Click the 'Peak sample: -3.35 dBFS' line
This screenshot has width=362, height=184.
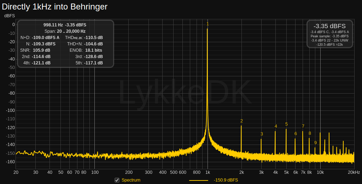click(x=329, y=36)
